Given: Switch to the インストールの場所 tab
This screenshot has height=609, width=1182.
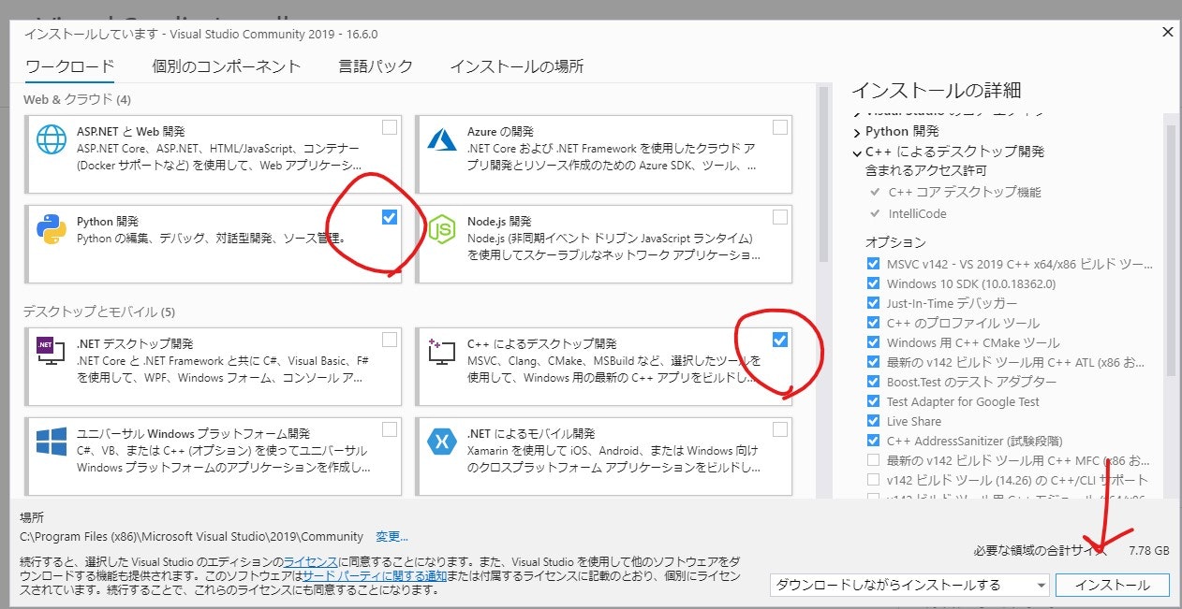Looking at the screenshot, I should tap(517, 66).
